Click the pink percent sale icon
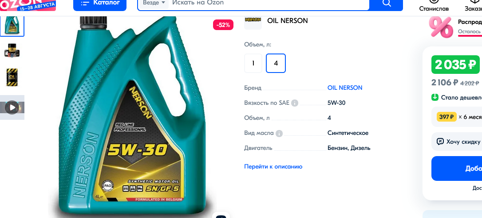 coord(441,27)
